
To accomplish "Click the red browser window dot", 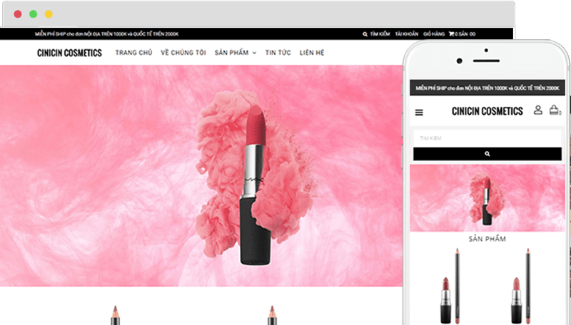I will (x=18, y=14).
